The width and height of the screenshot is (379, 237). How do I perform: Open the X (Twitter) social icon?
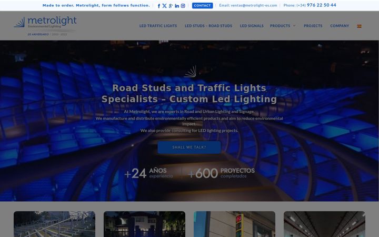165,6
